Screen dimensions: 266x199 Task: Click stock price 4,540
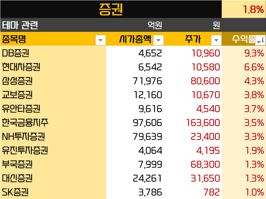(208, 109)
